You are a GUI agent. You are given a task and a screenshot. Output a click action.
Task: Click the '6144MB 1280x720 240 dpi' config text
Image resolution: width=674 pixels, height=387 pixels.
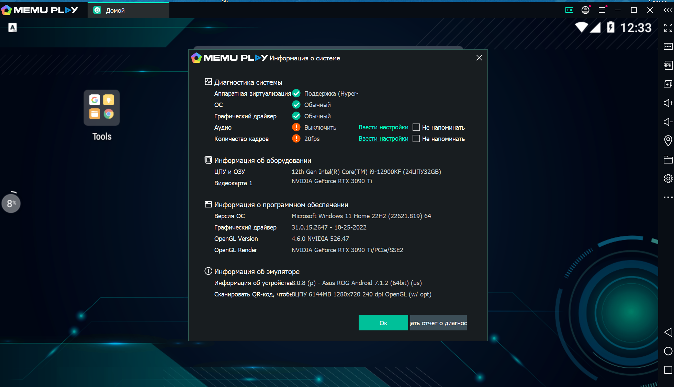click(x=361, y=294)
